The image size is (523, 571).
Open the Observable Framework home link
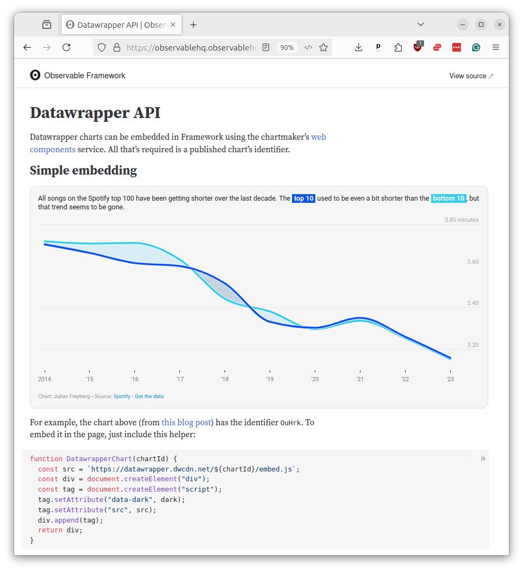tap(78, 76)
